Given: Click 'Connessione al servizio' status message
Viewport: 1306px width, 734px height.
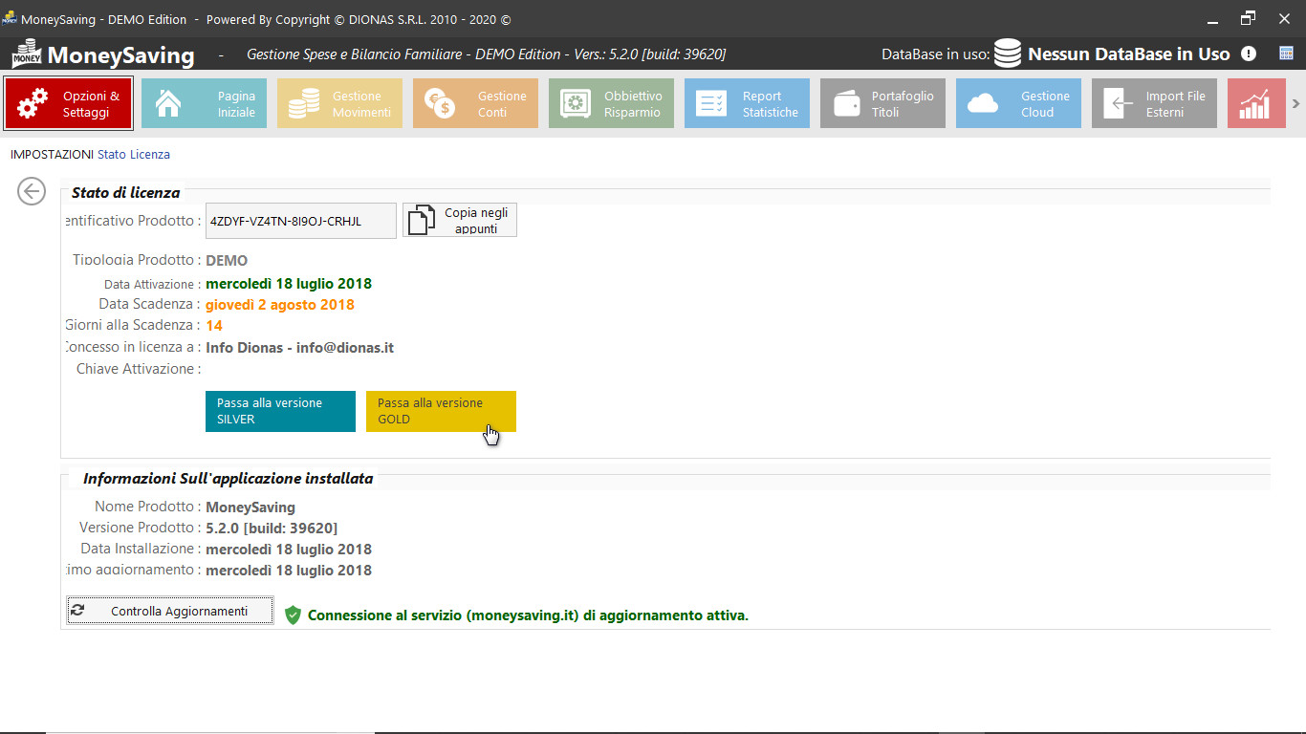Looking at the screenshot, I should [x=528, y=615].
